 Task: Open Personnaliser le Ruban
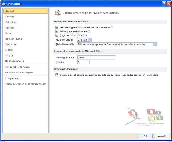(26, 67)
